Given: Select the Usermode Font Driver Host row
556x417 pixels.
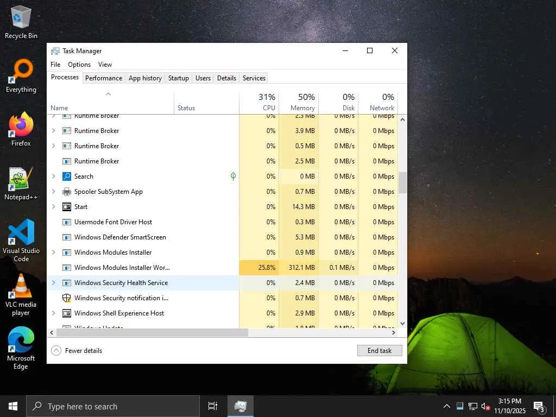Looking at the screenshot, I should tap(222, 222).
